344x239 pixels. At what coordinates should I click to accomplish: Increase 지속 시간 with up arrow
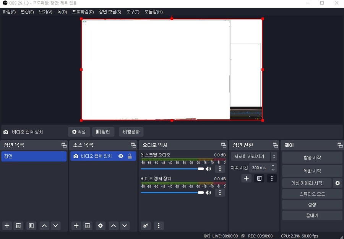click(273, 165)
